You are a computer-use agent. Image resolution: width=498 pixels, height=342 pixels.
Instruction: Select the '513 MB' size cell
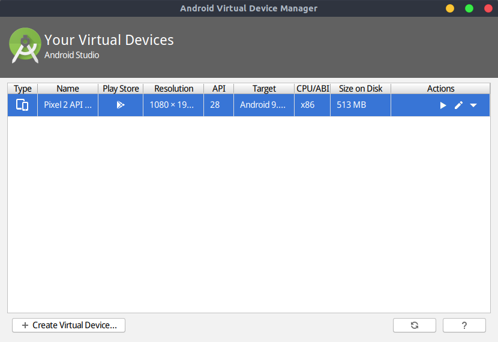(361, 105)
